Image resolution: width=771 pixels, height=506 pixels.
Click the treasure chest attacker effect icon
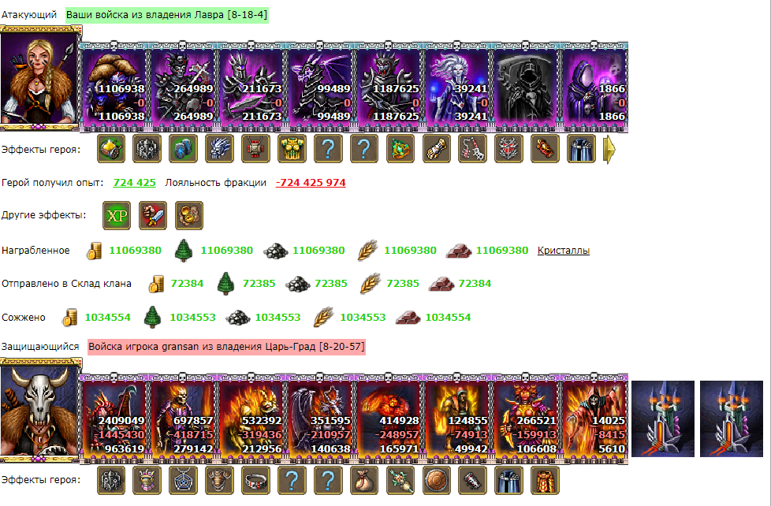pyautogui.click(x=111, y=149)
